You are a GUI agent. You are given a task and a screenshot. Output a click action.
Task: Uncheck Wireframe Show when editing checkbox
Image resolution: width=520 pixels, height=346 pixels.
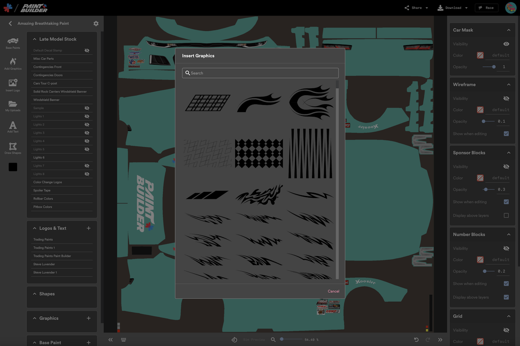[x=506, y=134]
